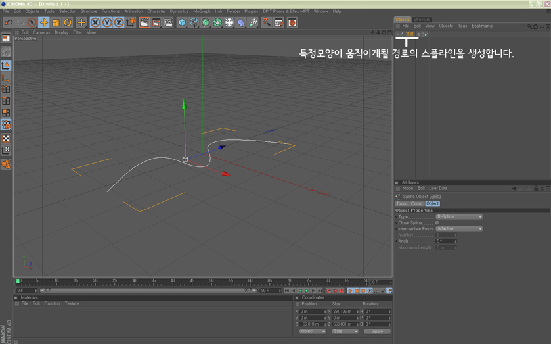
Task: Open the MoGraph menu
Action: [x=202, y=11]
